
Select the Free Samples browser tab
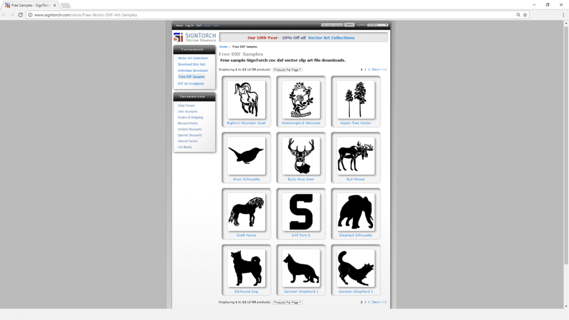(31, 4)
